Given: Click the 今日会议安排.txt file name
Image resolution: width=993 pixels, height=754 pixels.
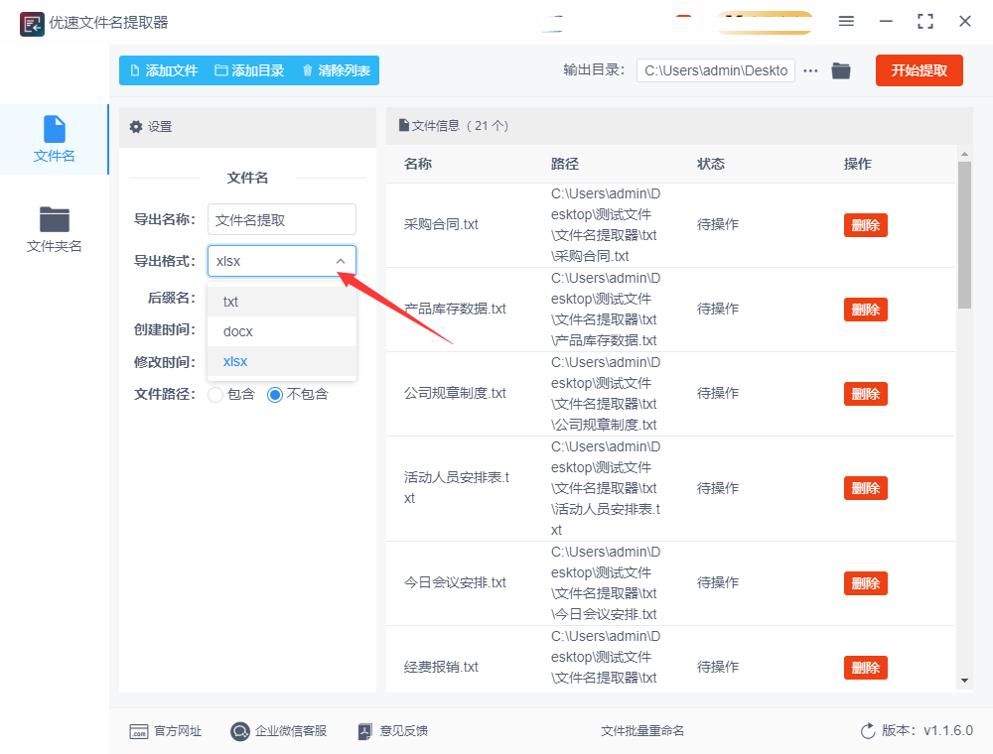Looking at the screenshot, I should tap(455, 582).
